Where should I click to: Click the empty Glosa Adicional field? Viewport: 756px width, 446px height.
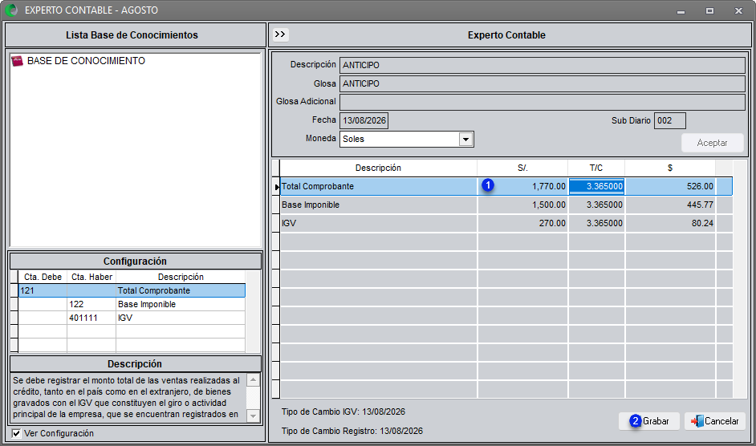(x=543, y=102)
